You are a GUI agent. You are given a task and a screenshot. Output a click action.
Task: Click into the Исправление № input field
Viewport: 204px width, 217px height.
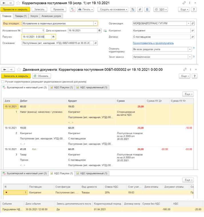coord(33,30)
